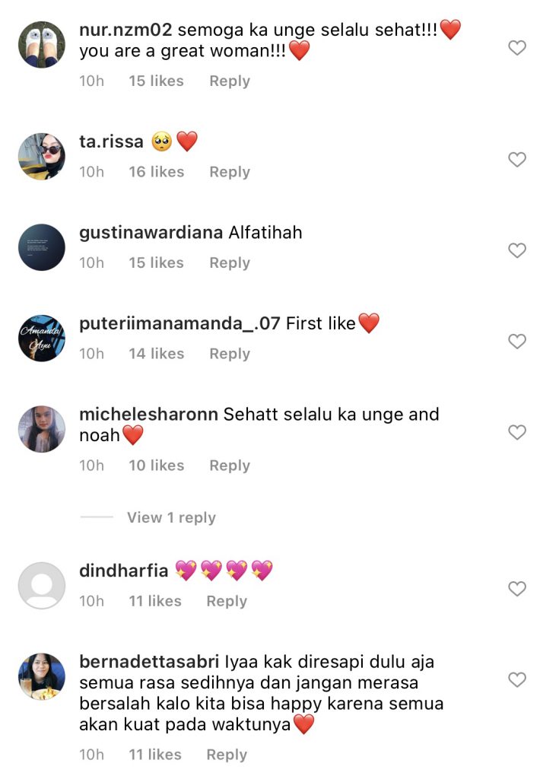Open the bernadettasabri username link
The height and width of the screenshot is (779, 559).
tap(149, 662)
